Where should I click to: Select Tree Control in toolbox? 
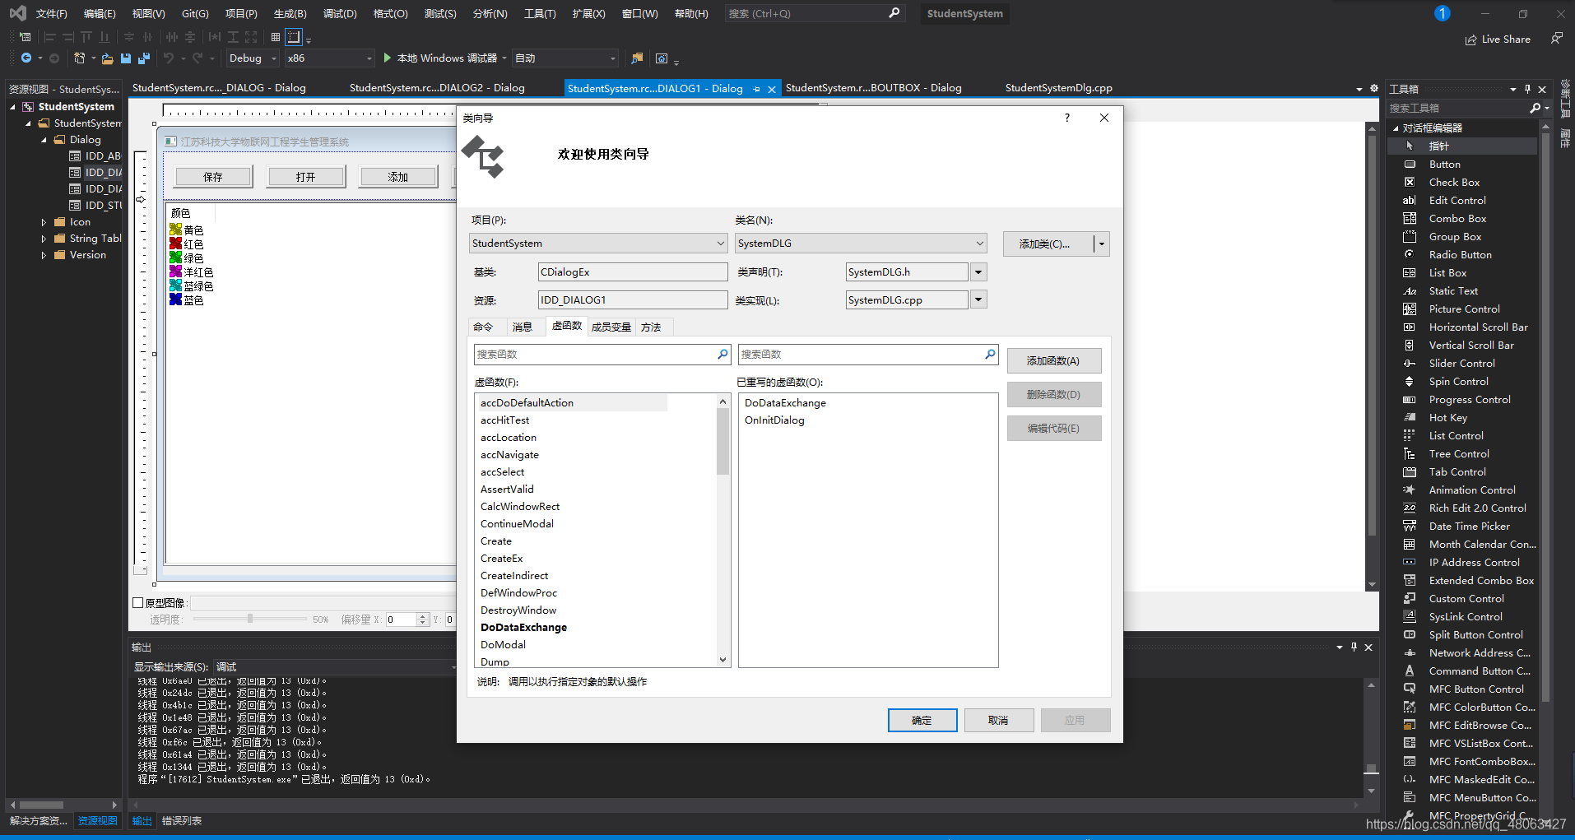[x=1461, y=454]
